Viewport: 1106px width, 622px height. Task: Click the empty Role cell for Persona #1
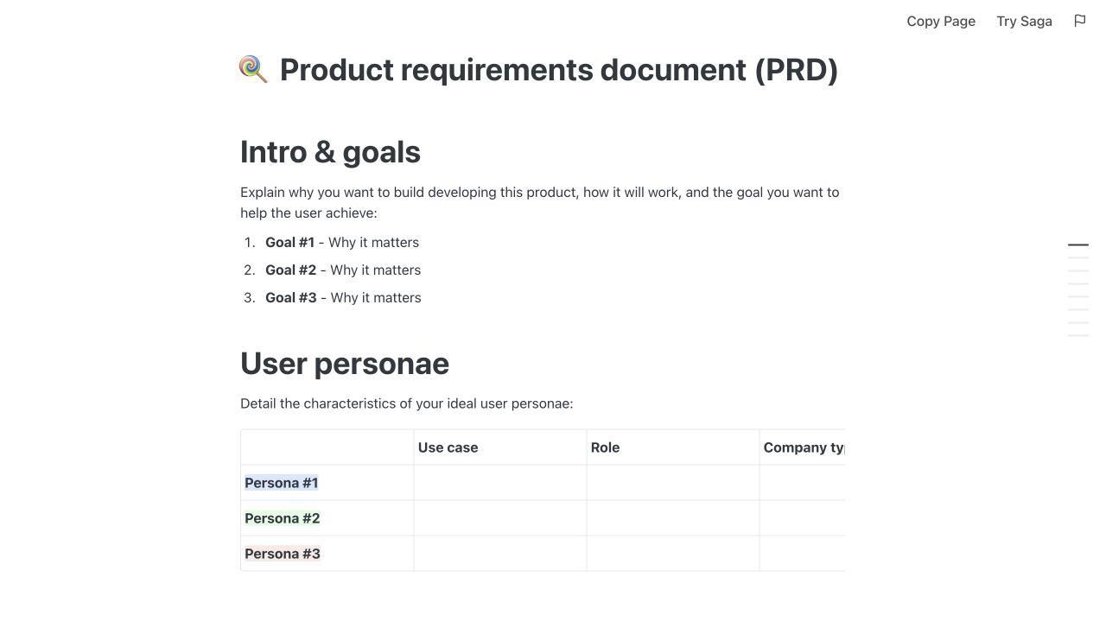[x=673, y=483]
